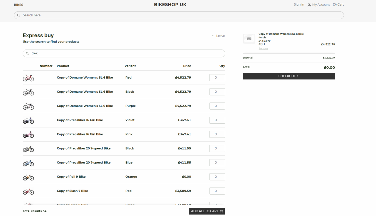This screenshot has width=376, height=216.
Task: Open the BIKES menu
Action: tap(19, 5)
